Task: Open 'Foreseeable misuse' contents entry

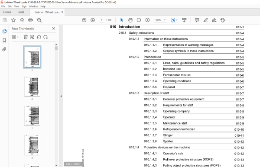Action: click(x=177, y=75)
